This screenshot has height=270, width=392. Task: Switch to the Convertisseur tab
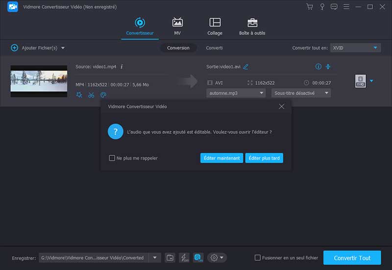click(x=140, y=26)
